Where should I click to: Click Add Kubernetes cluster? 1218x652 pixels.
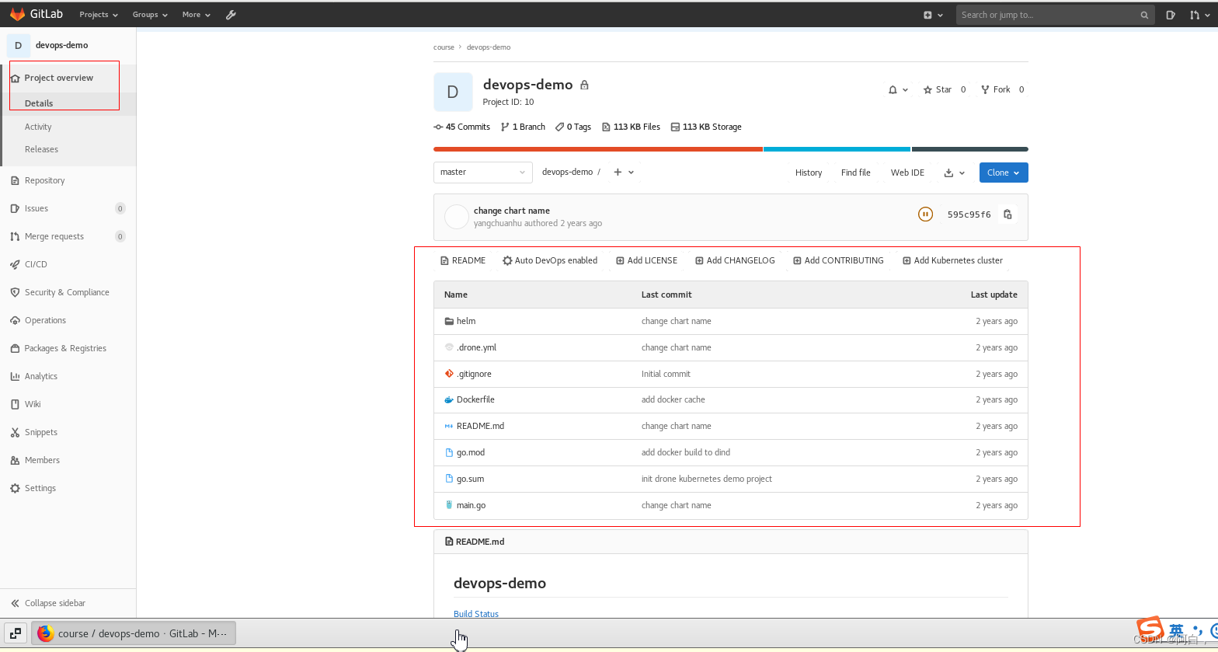click(x=952, y=260)
